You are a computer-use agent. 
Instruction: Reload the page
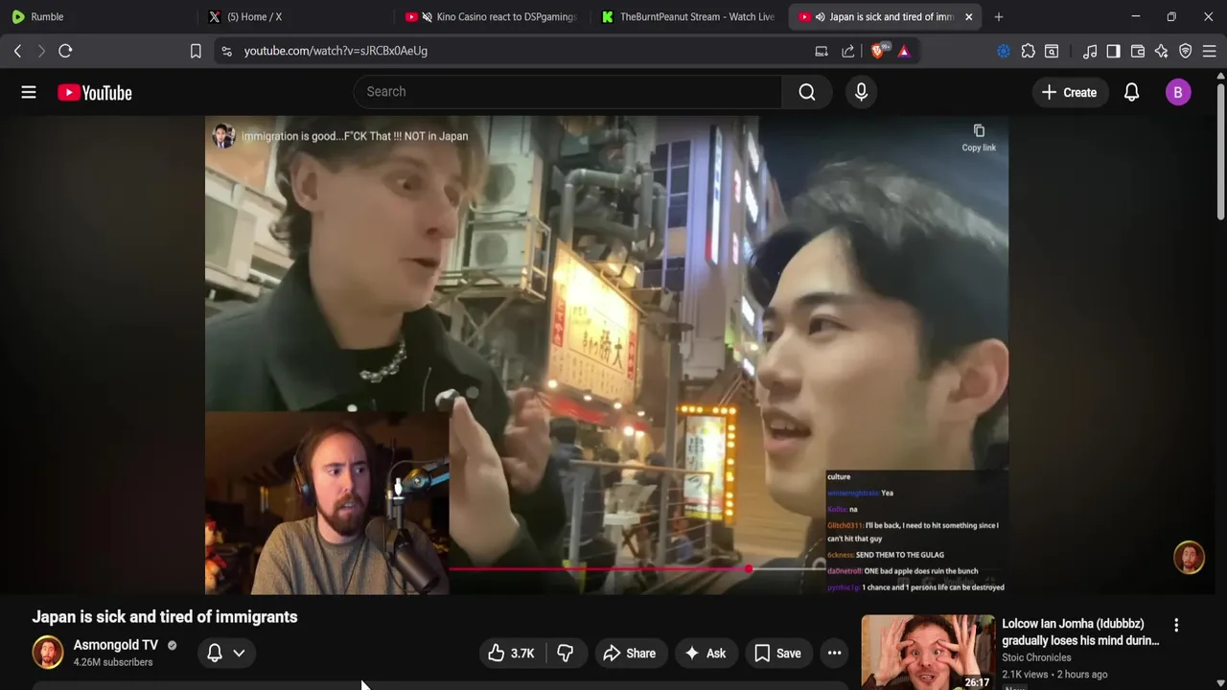65,51
